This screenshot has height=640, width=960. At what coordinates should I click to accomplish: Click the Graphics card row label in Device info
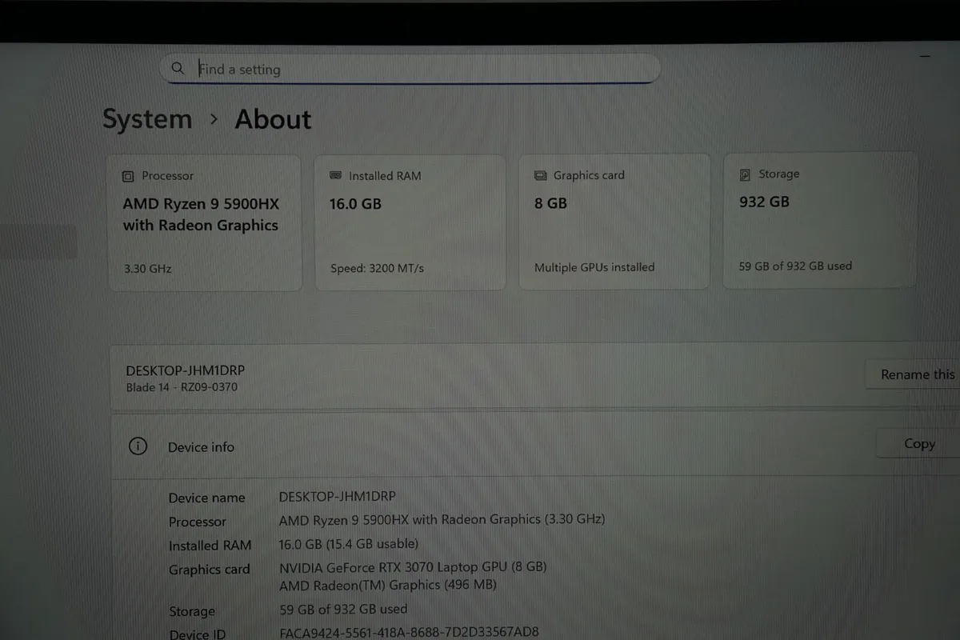(x=209, y=570)
